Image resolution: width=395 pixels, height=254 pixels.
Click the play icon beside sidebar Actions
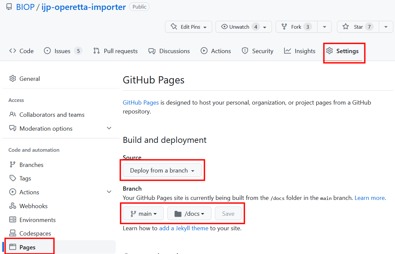[13, 192]
